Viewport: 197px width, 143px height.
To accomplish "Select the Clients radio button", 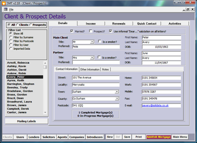I will [17, 25].
